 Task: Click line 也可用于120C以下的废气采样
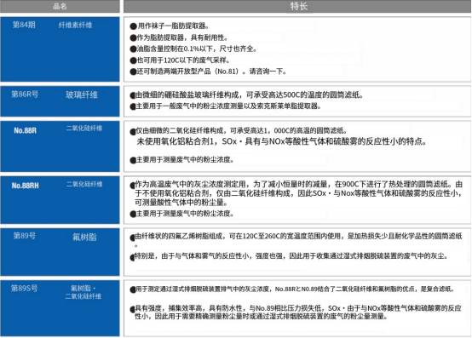coord(183,60)
